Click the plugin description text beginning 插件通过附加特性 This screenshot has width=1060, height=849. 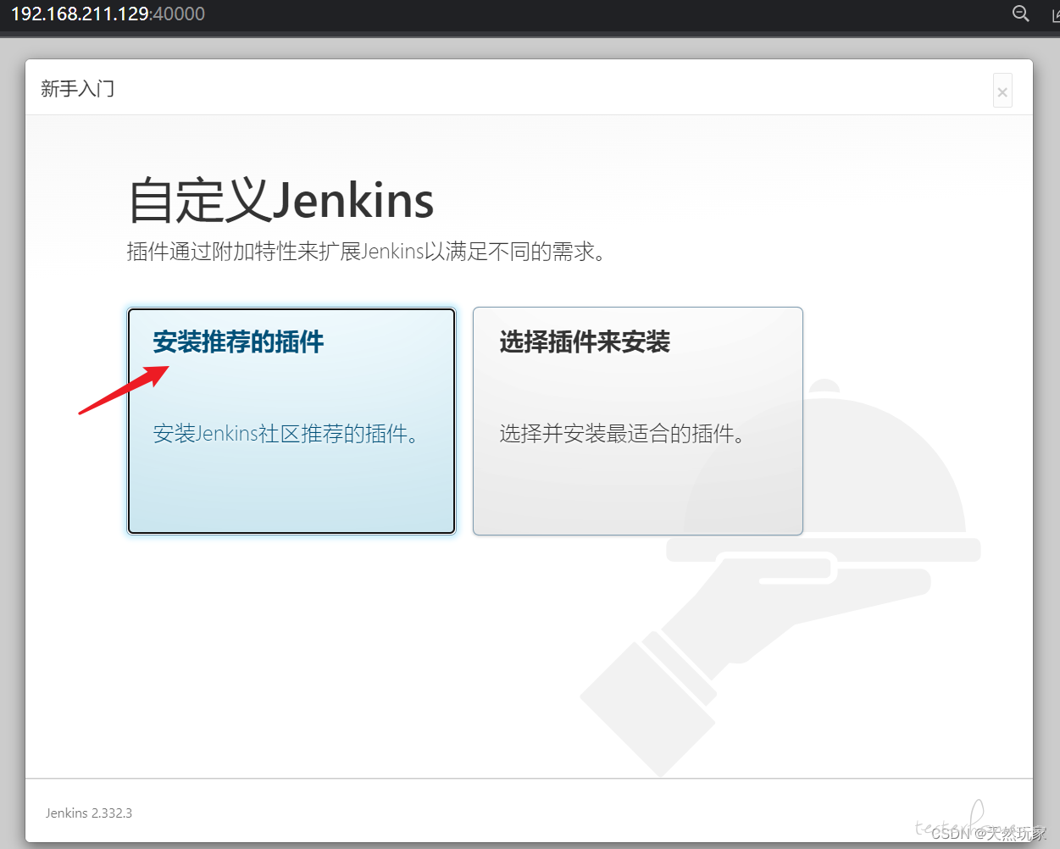pyautogui.click(x=366, y=252)
